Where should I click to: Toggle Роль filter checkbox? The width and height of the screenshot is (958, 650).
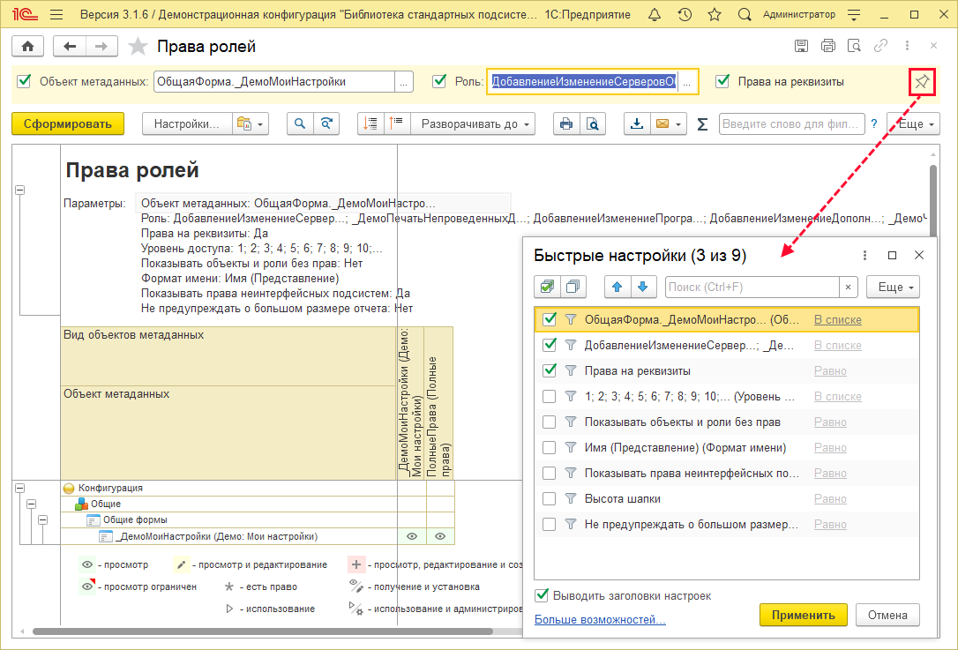439,81
